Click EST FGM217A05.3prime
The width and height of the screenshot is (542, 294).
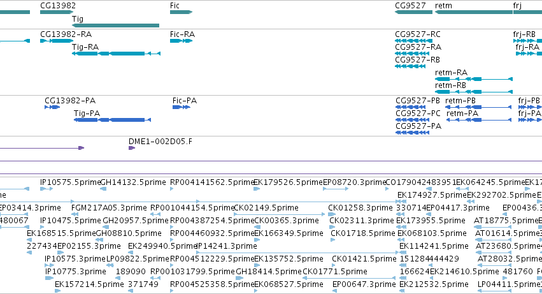click(109, 208)
